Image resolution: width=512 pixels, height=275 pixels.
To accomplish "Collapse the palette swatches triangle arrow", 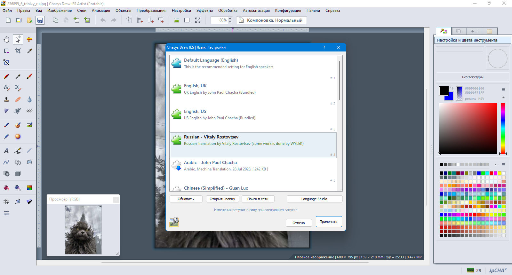I will [495, 165].
